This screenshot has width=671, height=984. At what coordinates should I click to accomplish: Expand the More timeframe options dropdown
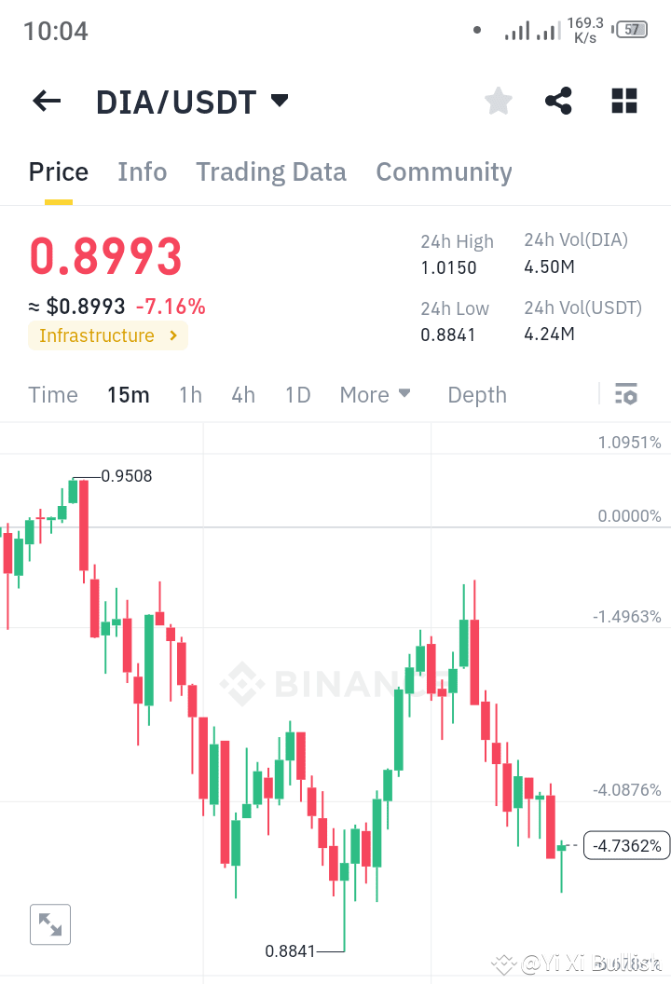(x=375, y=395)
